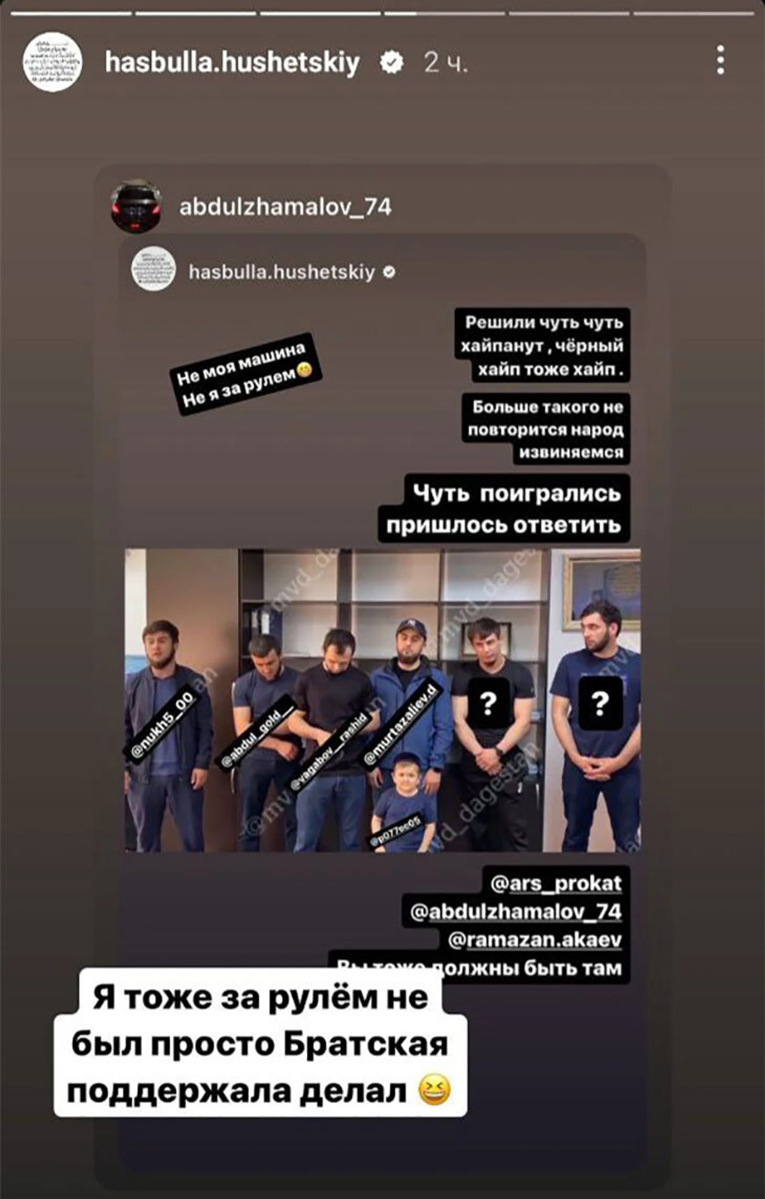Open the abdulzhamalov_74 username link

click(x=286, y=207)
